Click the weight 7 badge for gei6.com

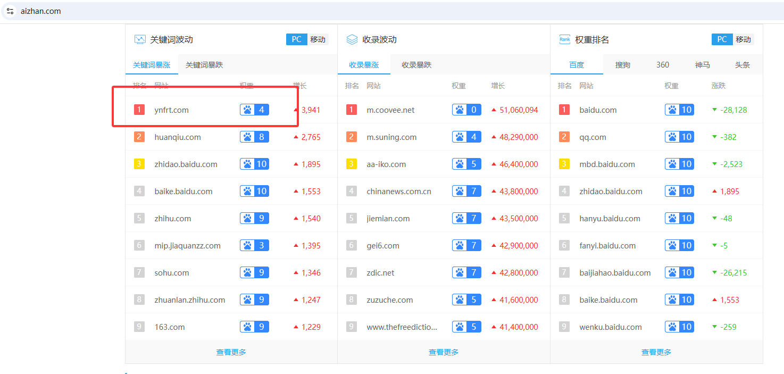coord(466,245)
